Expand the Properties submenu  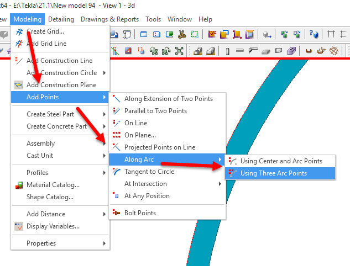(x=60, y=243)
